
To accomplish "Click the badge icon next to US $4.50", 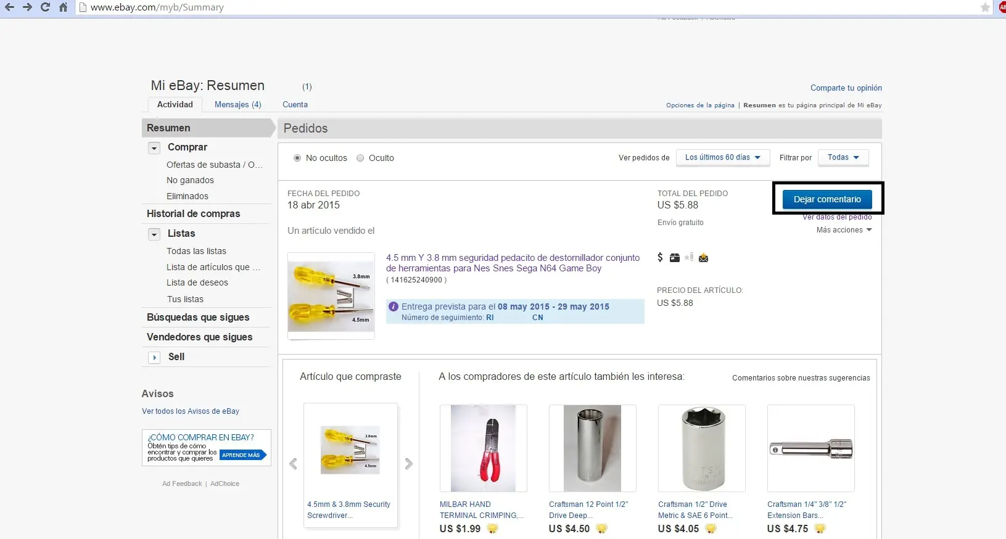I will coord(601,529).
